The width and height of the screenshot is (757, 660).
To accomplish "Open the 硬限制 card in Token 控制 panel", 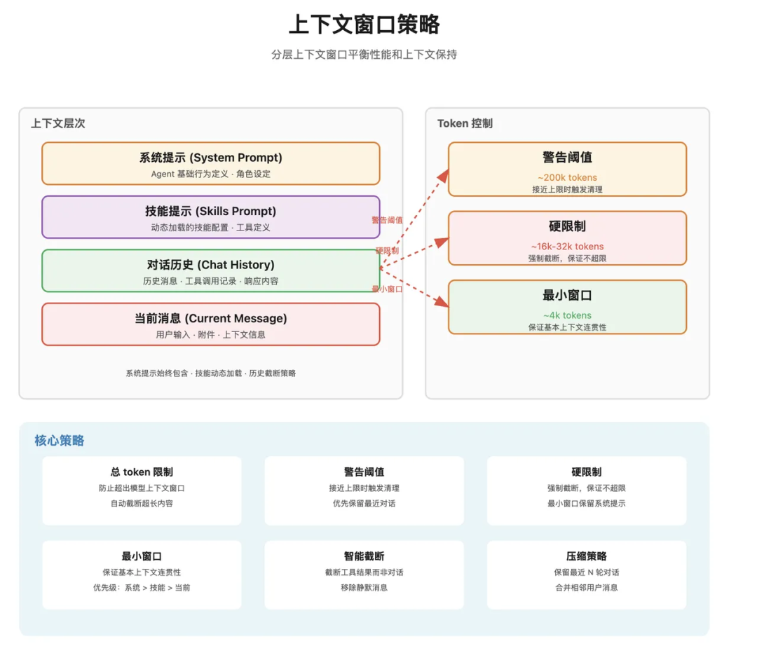I will [x=568, y=238].
